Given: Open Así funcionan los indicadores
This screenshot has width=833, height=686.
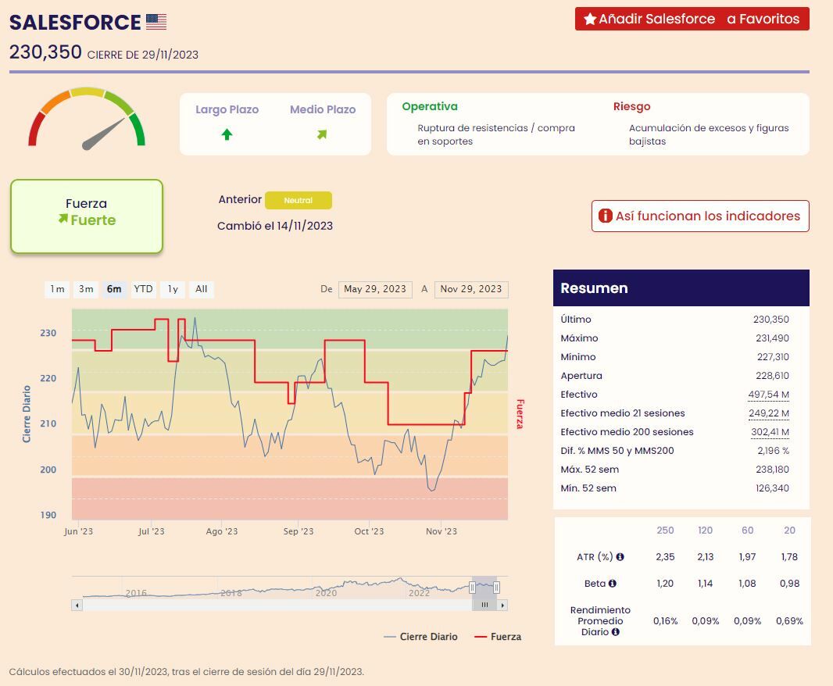Looking at the screenshot, I should [x=699, y=216].
